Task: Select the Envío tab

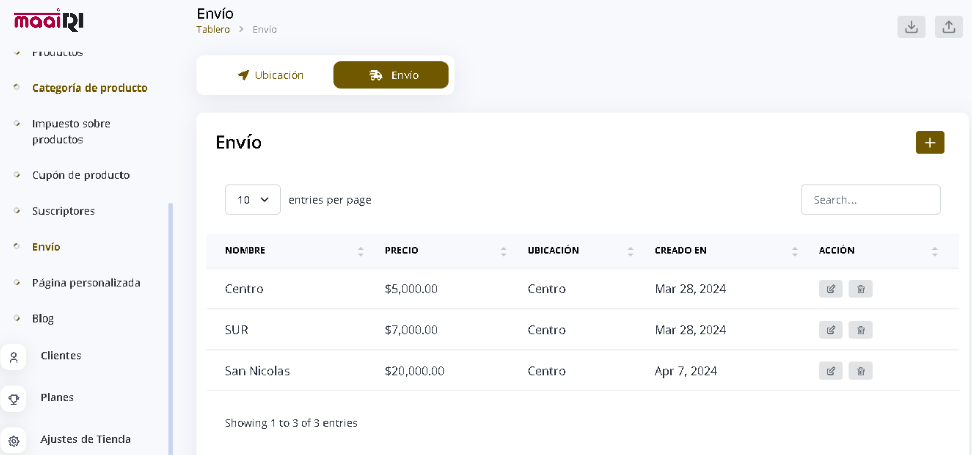Action: point(391,75)
